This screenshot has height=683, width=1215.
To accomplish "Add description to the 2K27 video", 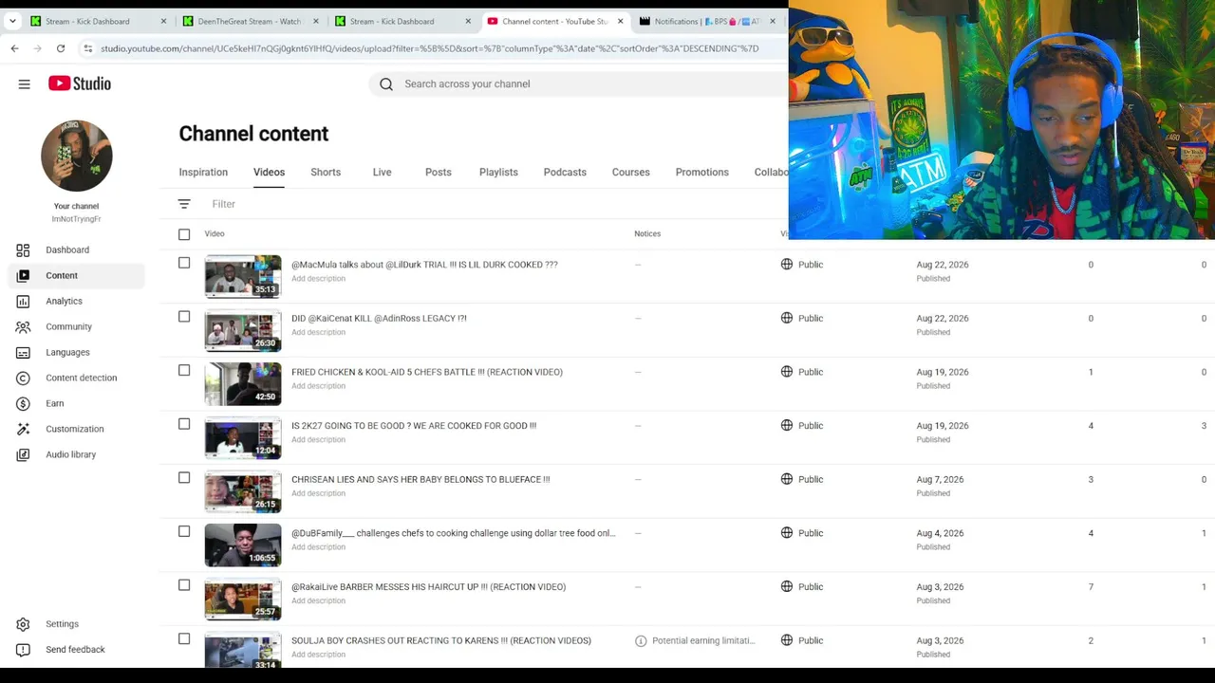I will pyautogui.click(x=319, y=439).
